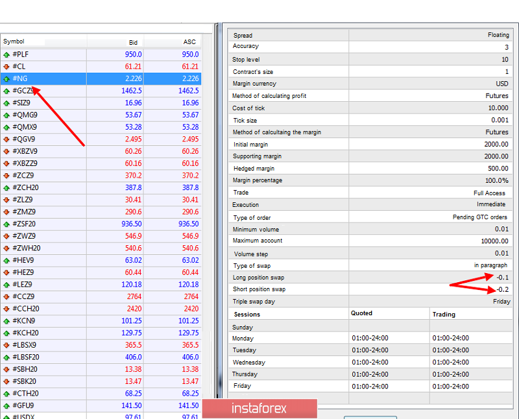Click the Wednesday trading session time

(x=450, y=363)
